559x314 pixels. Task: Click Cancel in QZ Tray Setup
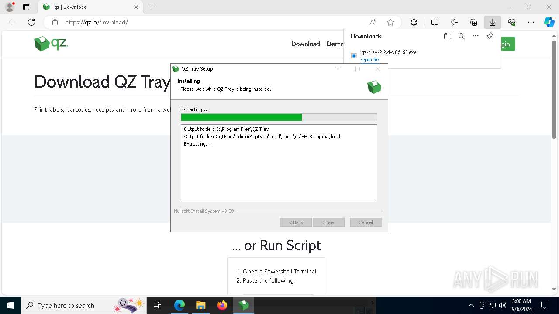[366, 222]
